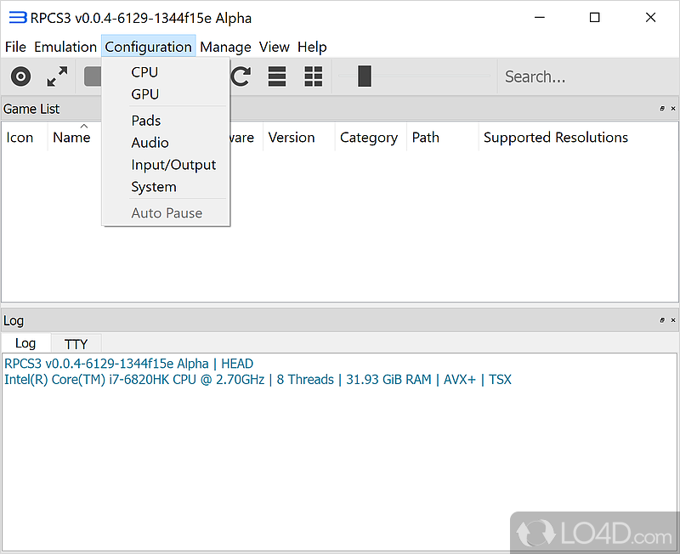Image resolution: width=680 pixels, height=554 pixels.
Task: Click the partly hidden stop toolbar button
Action: 93,76
